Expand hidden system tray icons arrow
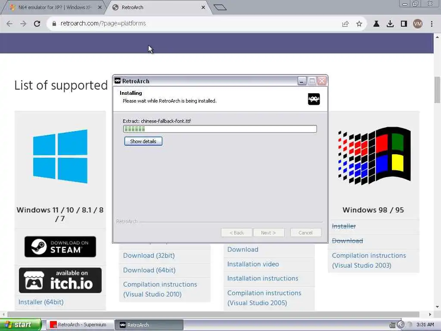The image size is (441, 331). click(401, 325)
